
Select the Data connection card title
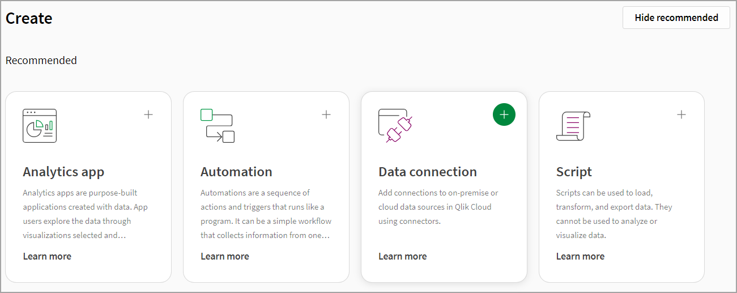[x=428, y=172]
